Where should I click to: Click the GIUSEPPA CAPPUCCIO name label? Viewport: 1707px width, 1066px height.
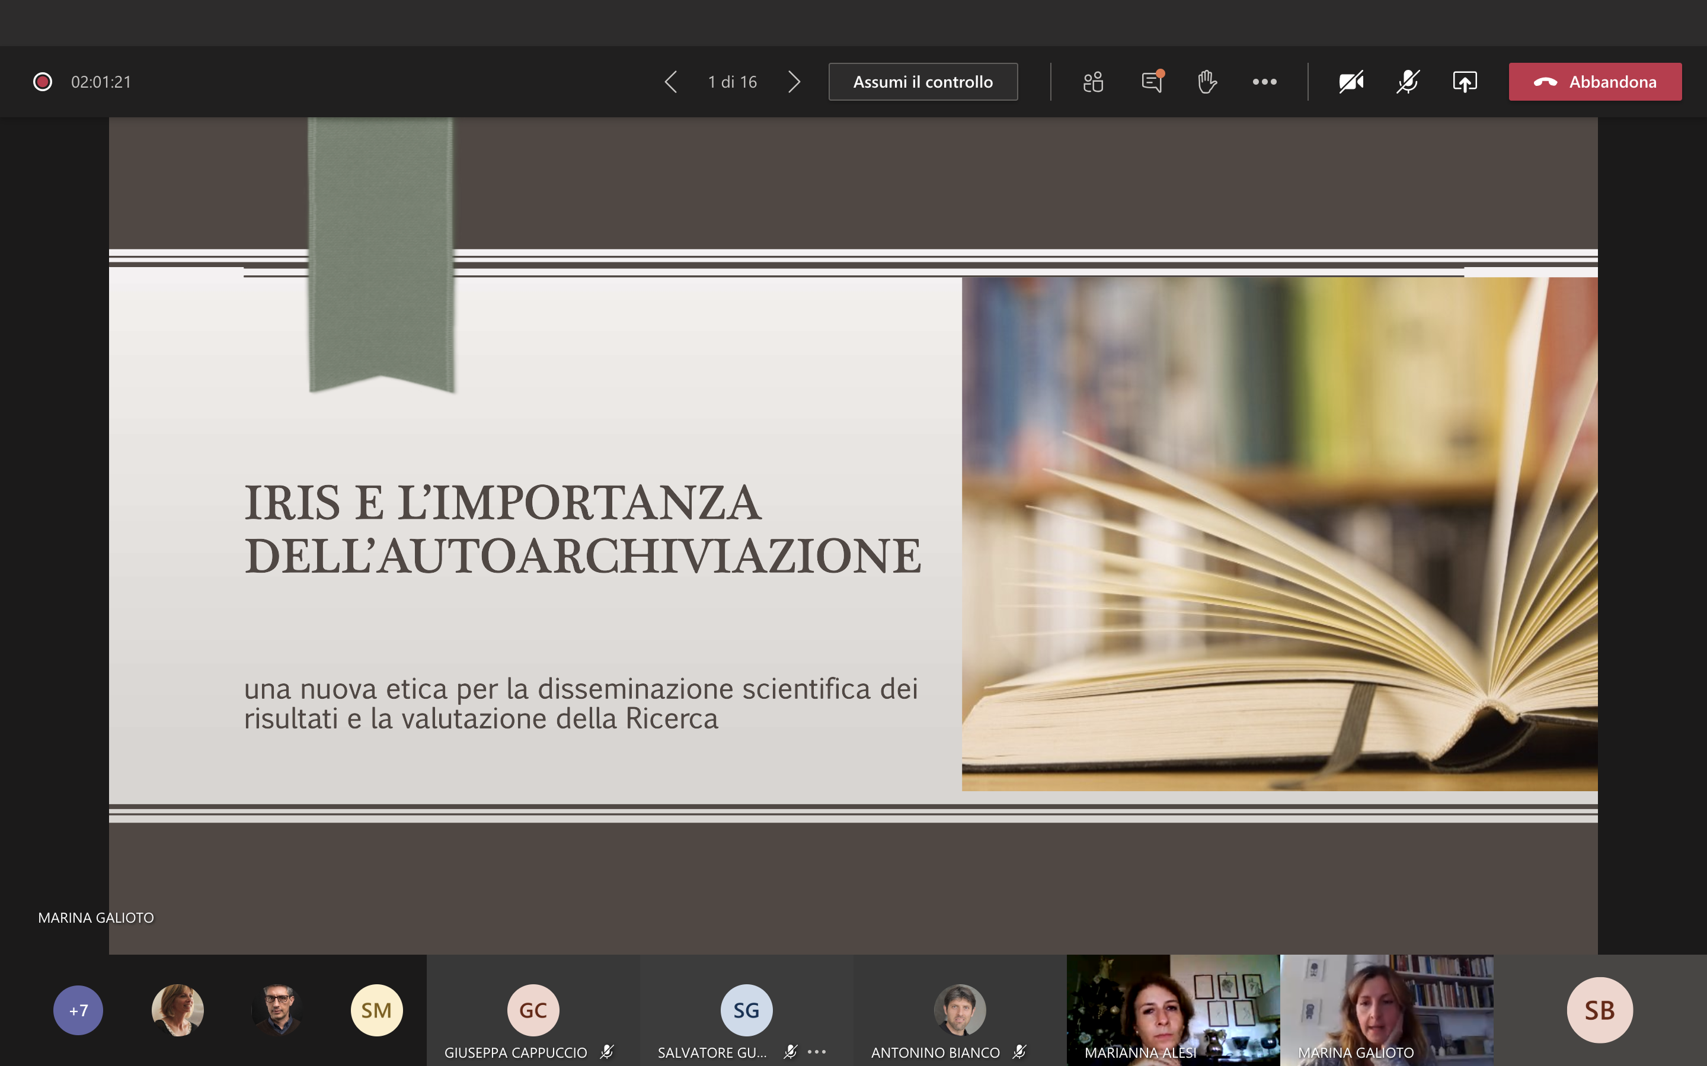(516, 1052)
